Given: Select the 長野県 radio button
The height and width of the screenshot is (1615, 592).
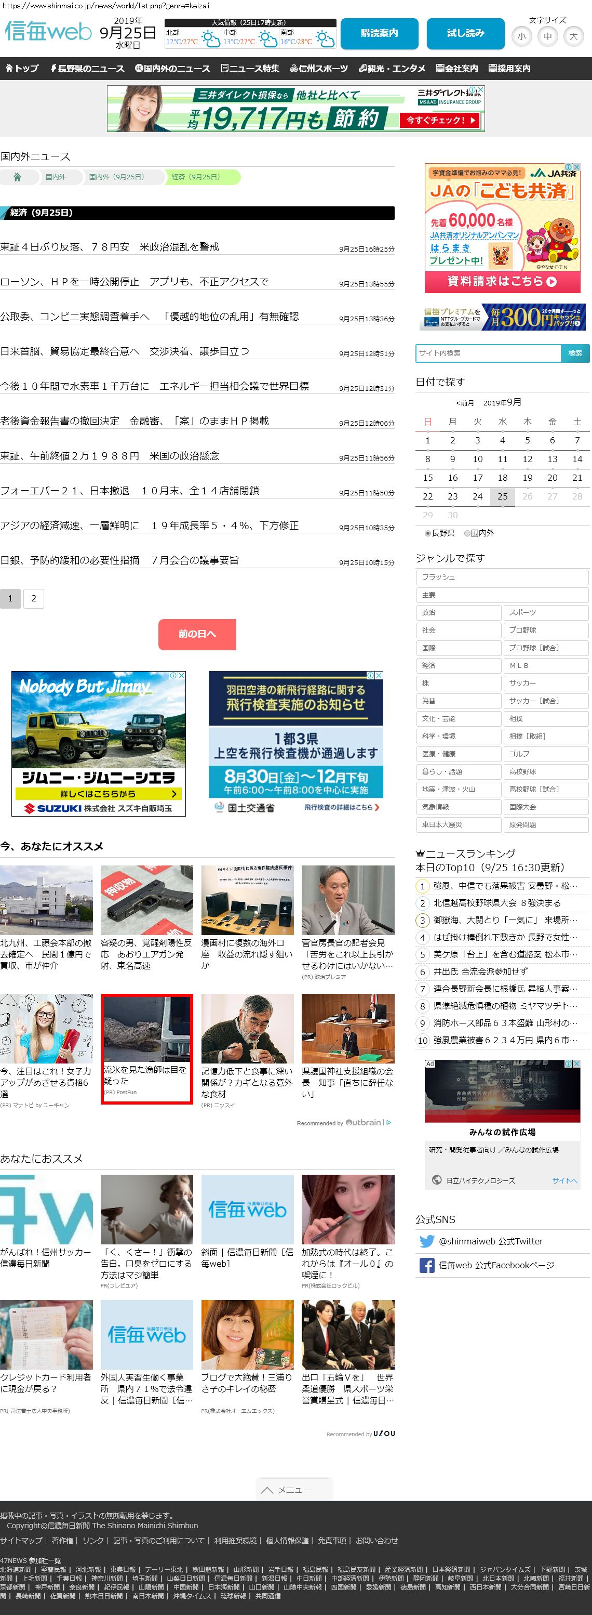Looking at the screenshot, I should (x=428, y=533).
